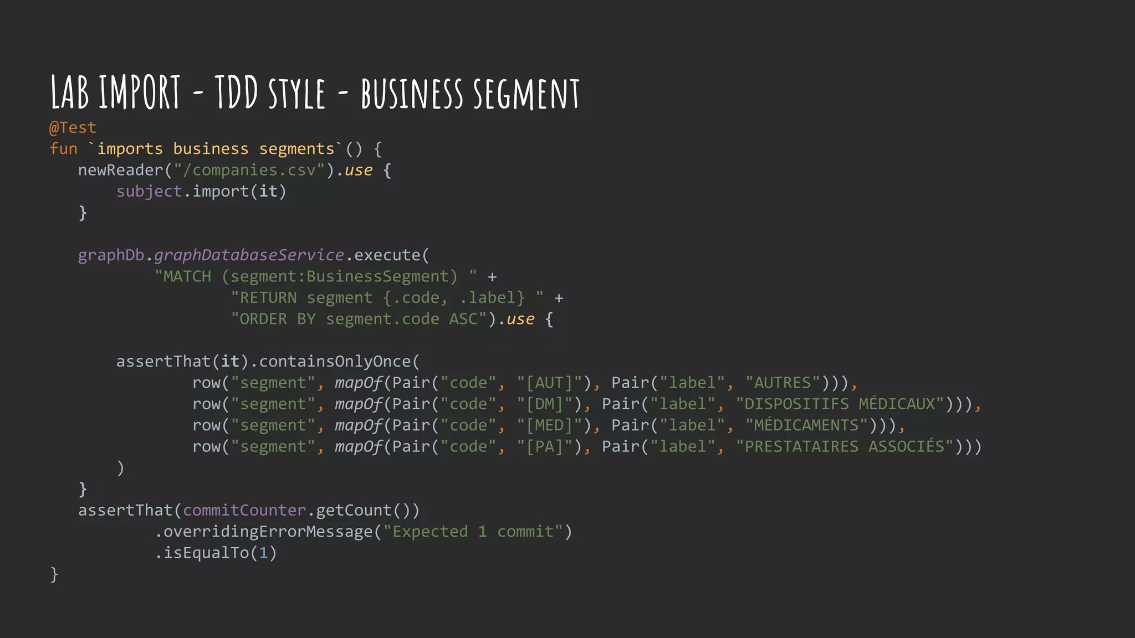This screenshot has height=638, width=1135.
Task: Click the "MÉDICAMENTS" label value
Action: coord(806,425)
